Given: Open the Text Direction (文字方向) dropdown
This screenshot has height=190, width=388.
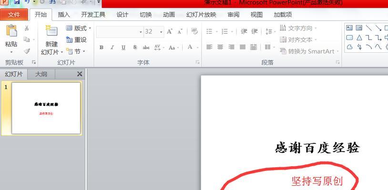Looking at the screenshot, I should click(x=299, y=28).
